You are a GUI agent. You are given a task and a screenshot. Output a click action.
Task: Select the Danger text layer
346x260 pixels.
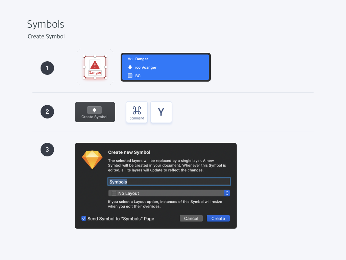click(166, 59)
